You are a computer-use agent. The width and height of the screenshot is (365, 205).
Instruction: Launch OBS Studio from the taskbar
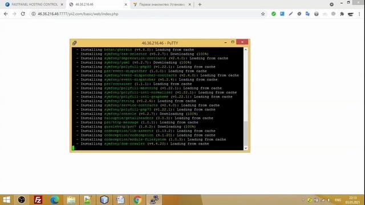(22, 200)
